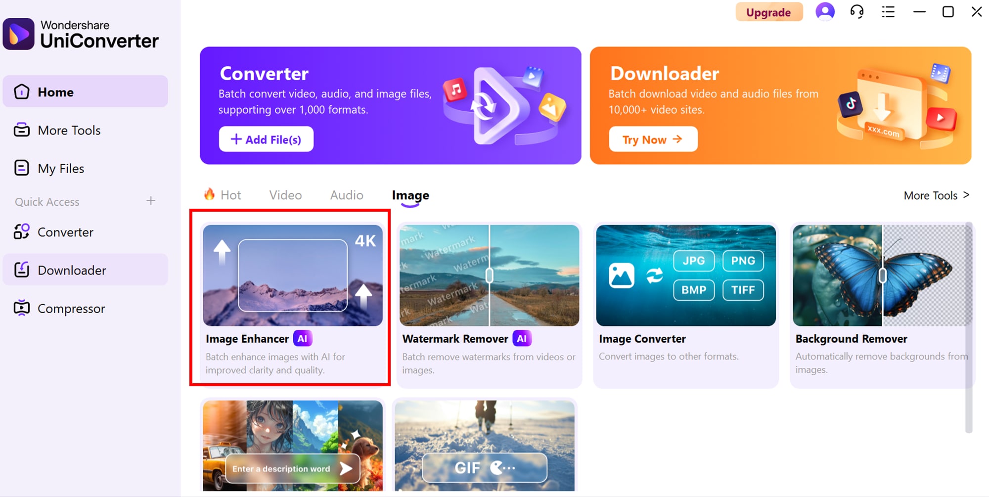989x497 pixels.
Task: Click Try Now in Downloader banner
Action: 653,139
